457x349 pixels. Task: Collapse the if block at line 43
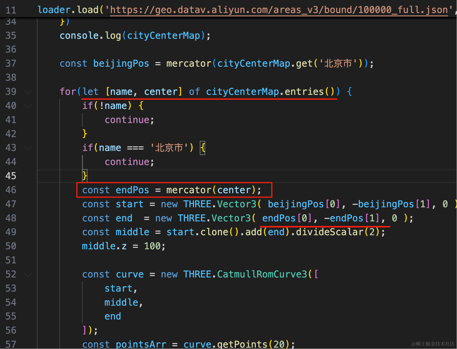tap(28, 148)
